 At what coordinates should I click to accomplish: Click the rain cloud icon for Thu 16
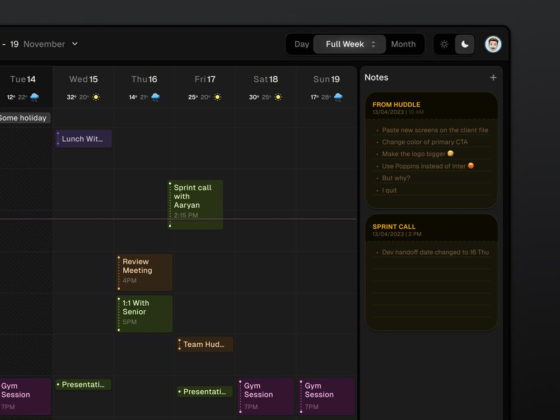tap(156, 97)
